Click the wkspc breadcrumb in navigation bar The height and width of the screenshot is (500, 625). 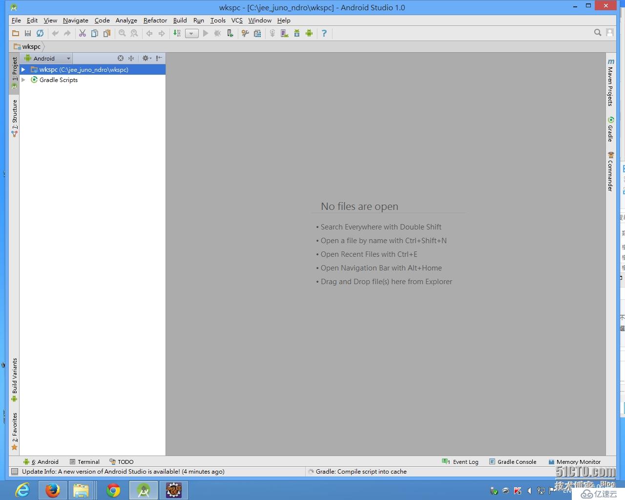(x=28, y=46)
